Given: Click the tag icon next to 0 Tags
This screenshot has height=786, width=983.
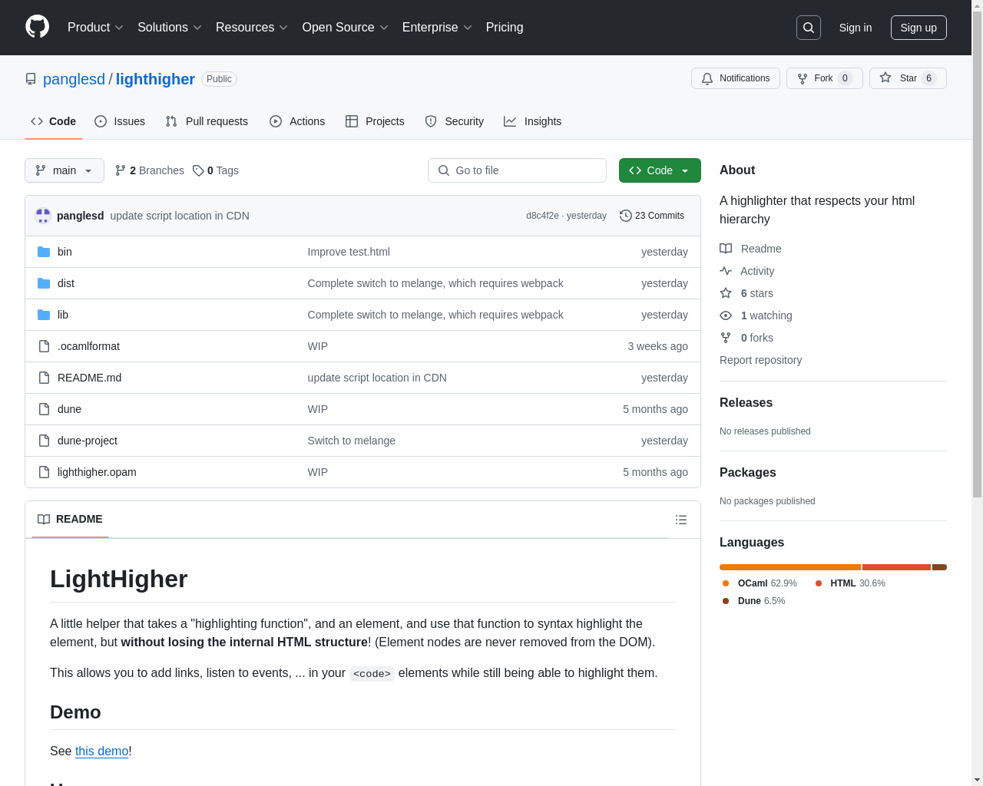Looking at the screenshot, I should coord(198,170).
